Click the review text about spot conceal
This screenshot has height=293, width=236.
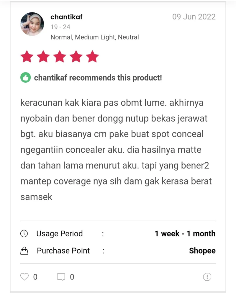[x=116, y=150]
